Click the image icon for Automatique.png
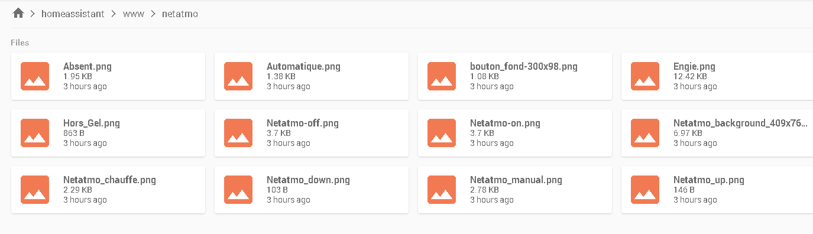 (238, 76)
